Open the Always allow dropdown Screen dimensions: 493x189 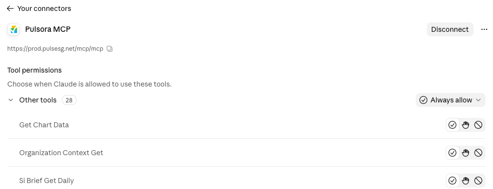tap(451, 100)
